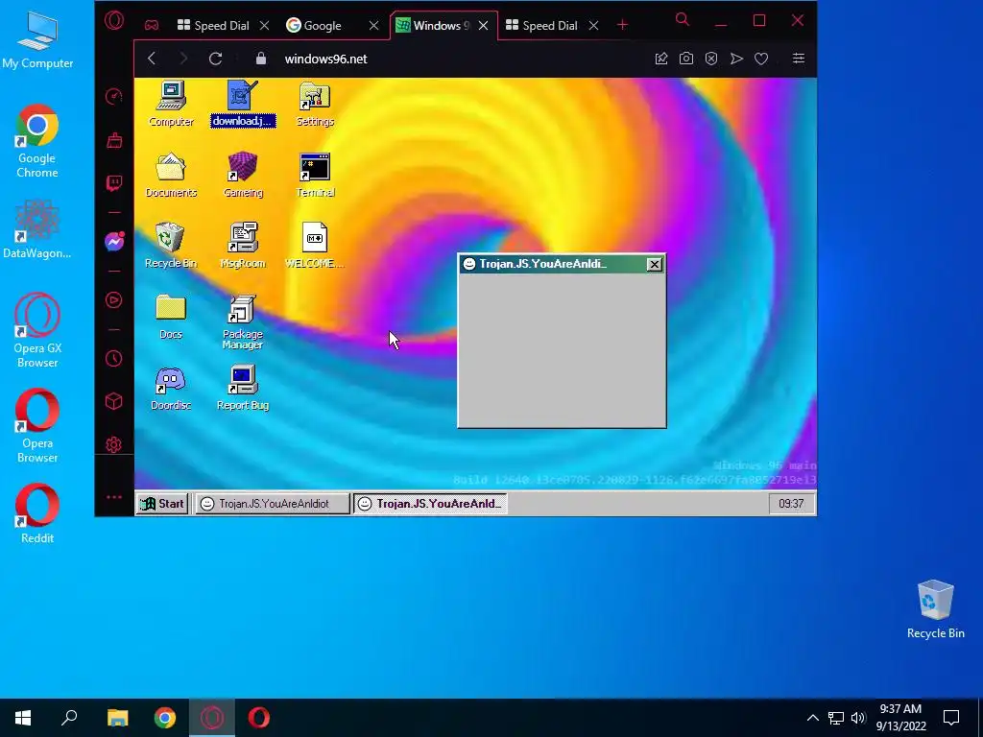
Task: Open the Windows 96 Start menu
Action: (162, 503)
